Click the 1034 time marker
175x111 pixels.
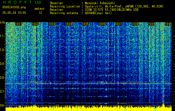68,24
